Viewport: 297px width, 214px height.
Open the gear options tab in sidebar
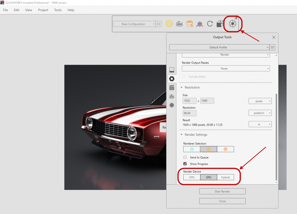click(172, 105)
